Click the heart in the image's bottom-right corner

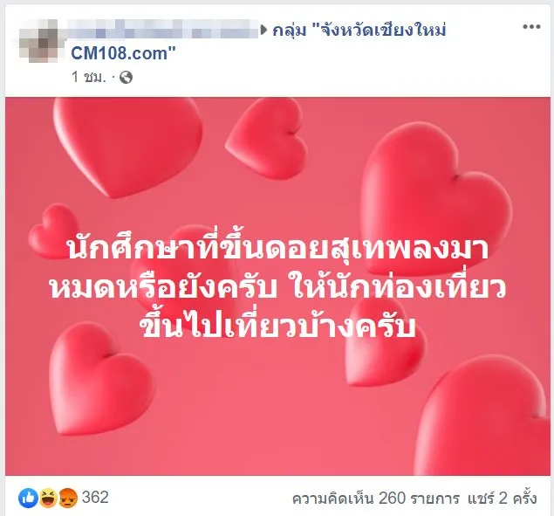tap(482, 417)
